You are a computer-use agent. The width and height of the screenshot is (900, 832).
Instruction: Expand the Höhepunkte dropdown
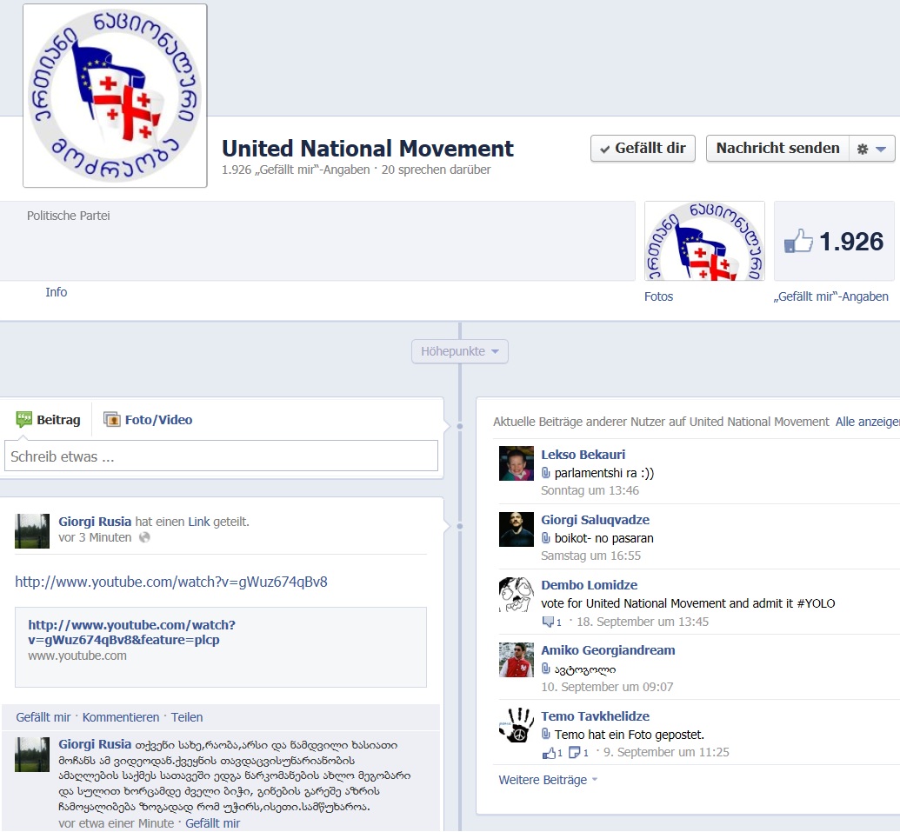coord(460,351)
